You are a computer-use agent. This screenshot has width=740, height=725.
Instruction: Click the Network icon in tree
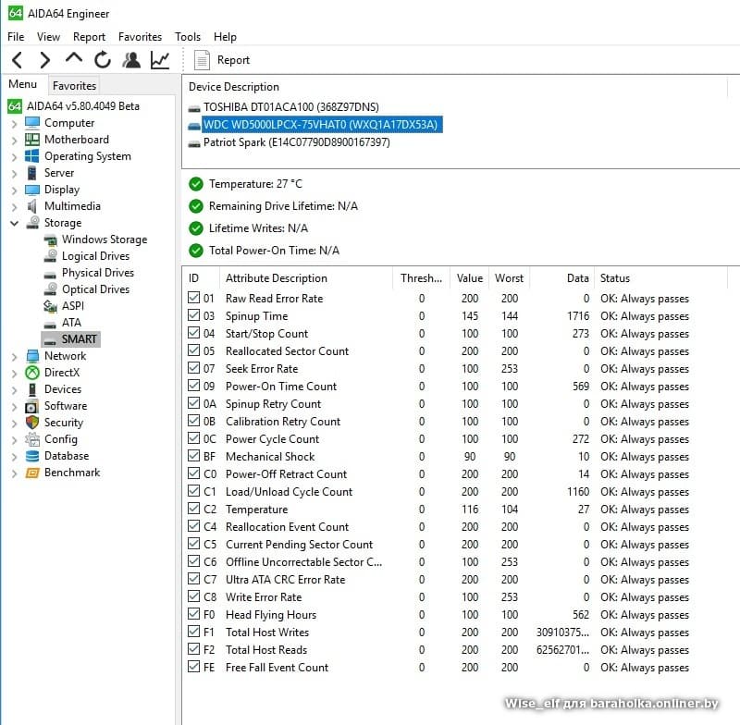(x=32, y=356)
